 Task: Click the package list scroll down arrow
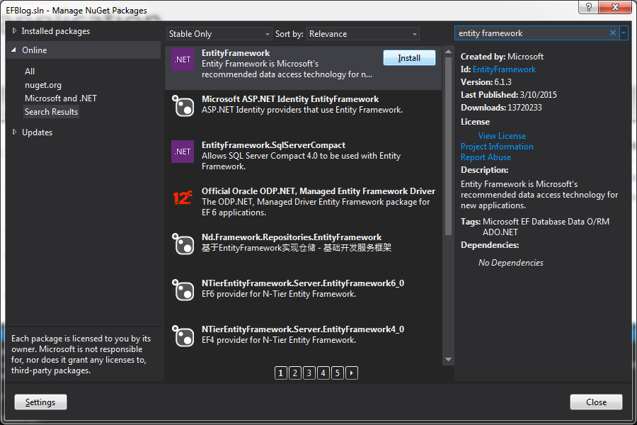(x=449, y=359)
